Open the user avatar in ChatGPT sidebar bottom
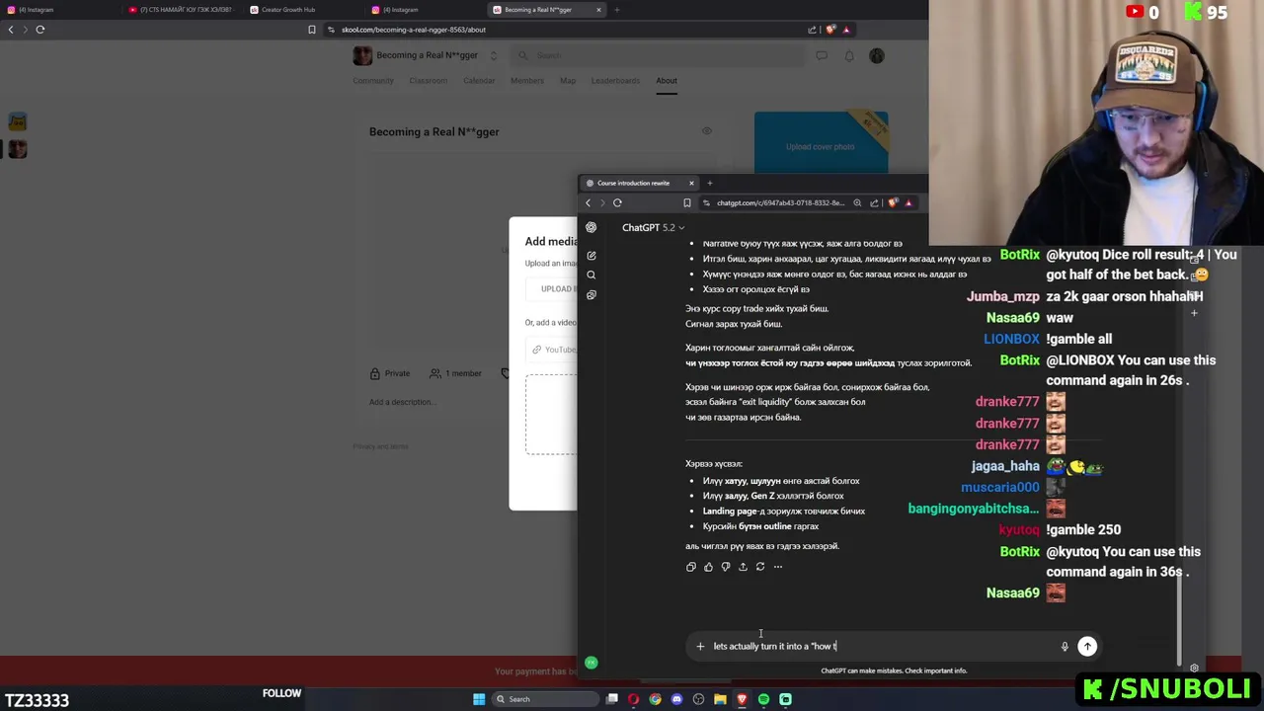The image size is (1264, 711). coord(591,663)
